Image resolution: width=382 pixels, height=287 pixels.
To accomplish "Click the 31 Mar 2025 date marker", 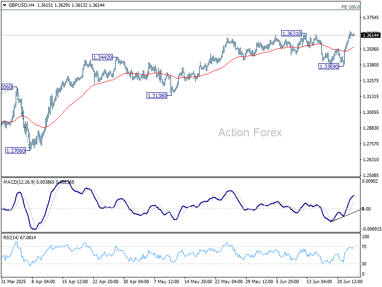I will 13,282.
